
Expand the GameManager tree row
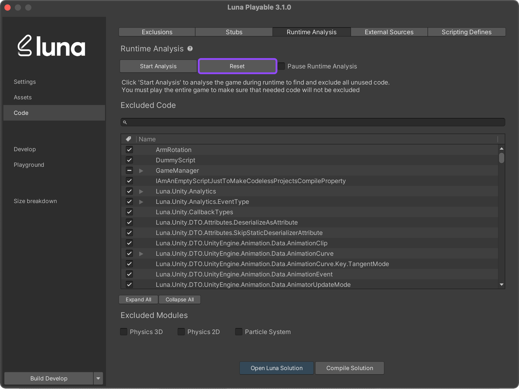[141, 171]
